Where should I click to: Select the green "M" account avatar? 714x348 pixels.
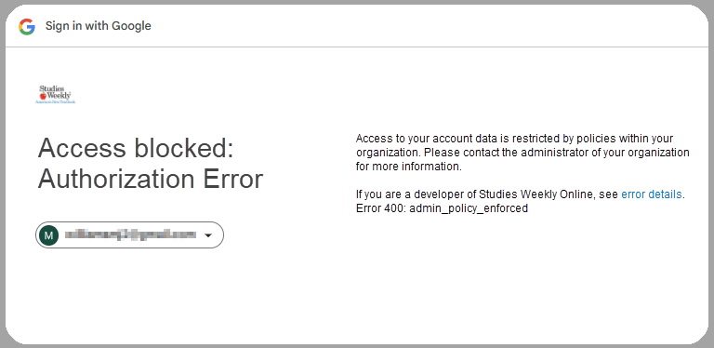pos(48,235)
